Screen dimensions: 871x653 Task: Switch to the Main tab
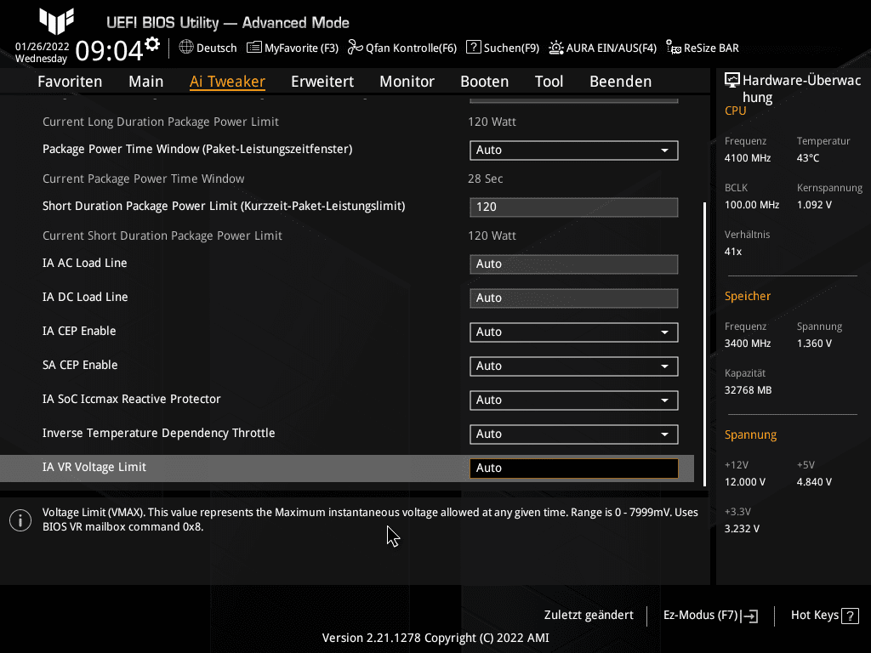[x=145, y=82]
